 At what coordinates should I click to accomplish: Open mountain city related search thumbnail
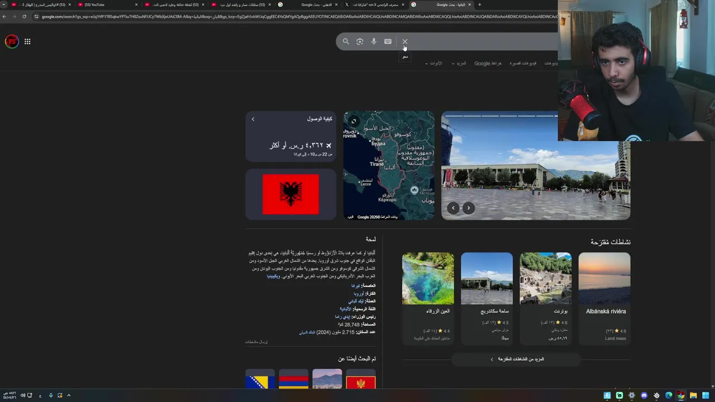pyautogui.click(x=327, y=379)
